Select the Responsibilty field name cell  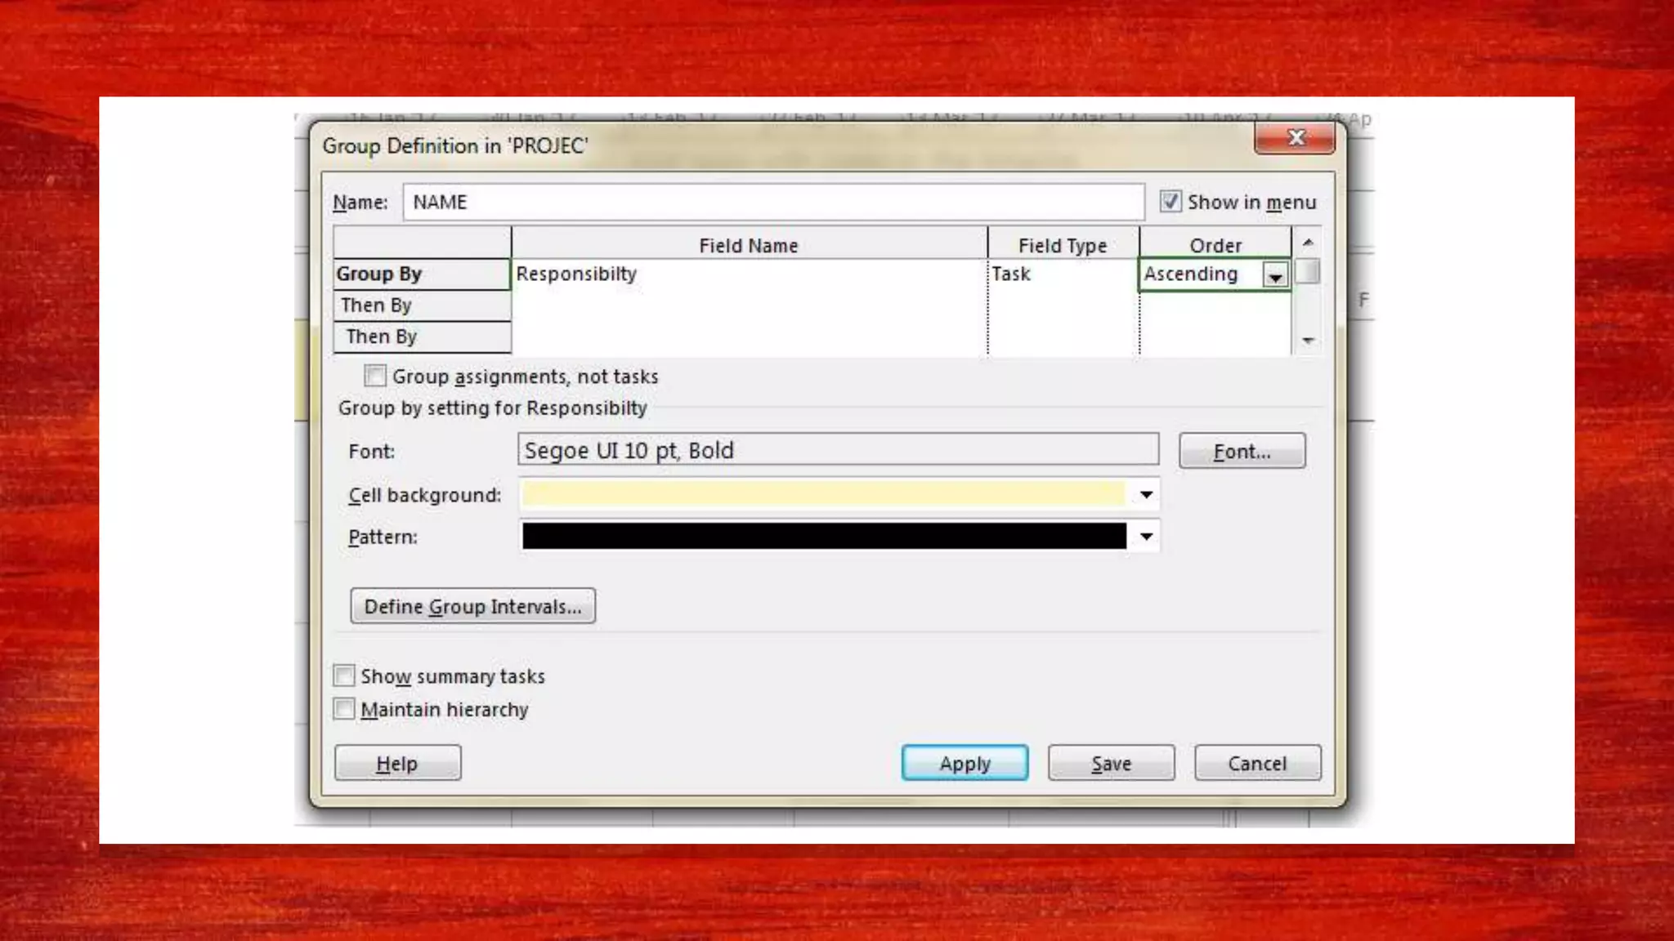coord(748,274)
